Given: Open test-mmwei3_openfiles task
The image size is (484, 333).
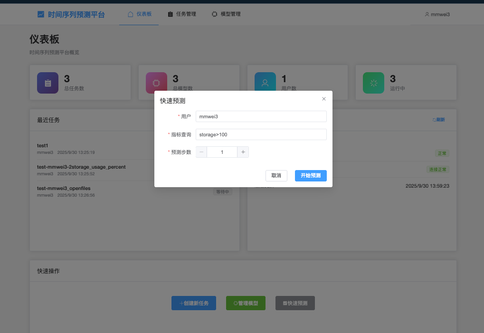Looking at the screenshot, I should click(64, 188).
